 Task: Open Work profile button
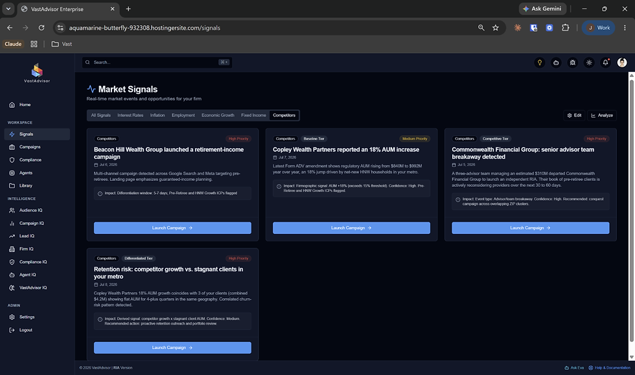(599, 27)
